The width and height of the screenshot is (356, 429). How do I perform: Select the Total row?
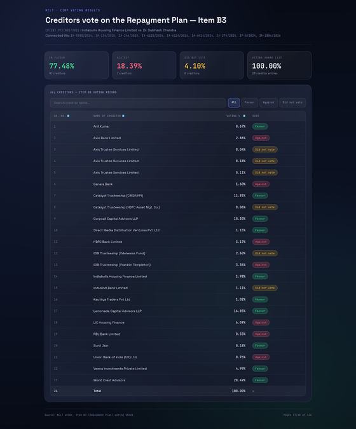click(x=178, y=391)
